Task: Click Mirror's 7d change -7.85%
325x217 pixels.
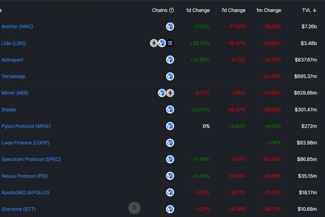Action: (238, 93)
